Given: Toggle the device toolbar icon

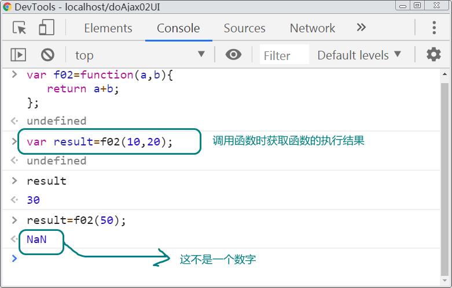Looking at the screenshot, I should 46,28.
